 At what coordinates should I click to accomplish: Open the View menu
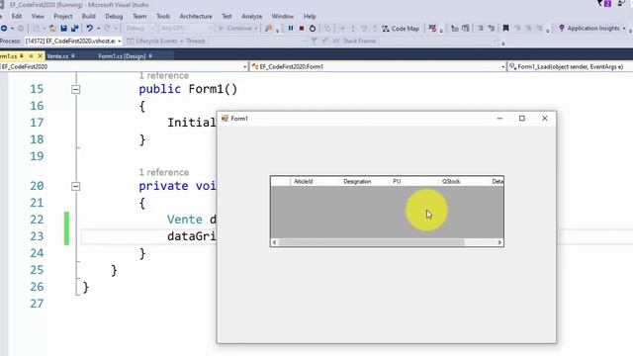click(x=38, y=16)
